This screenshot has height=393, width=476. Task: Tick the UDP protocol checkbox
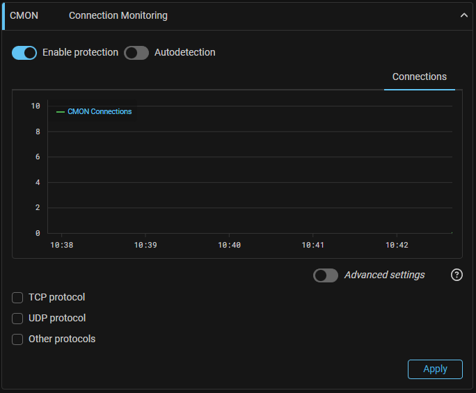click(x=17, y=319)
